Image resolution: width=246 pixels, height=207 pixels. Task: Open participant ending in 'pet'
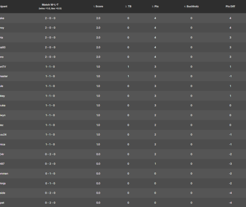[2, 202]
